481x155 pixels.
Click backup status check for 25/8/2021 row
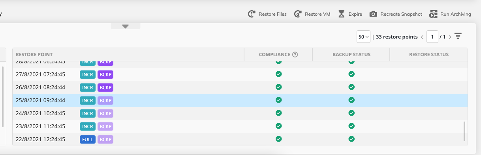[x=351, y=100]
